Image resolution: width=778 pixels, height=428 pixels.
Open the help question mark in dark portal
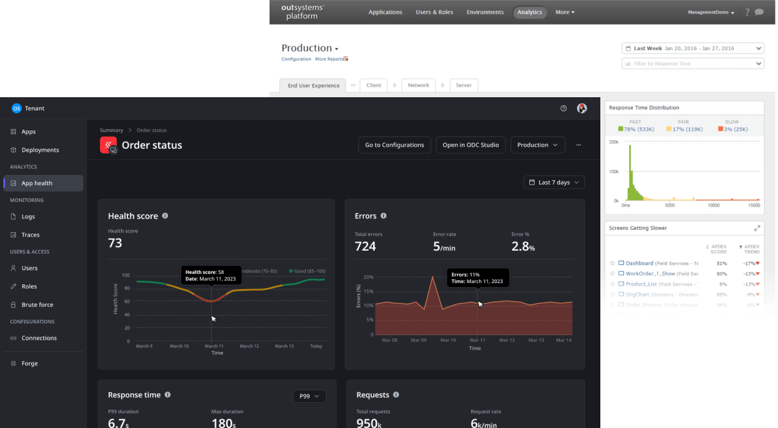coord(564,108)
